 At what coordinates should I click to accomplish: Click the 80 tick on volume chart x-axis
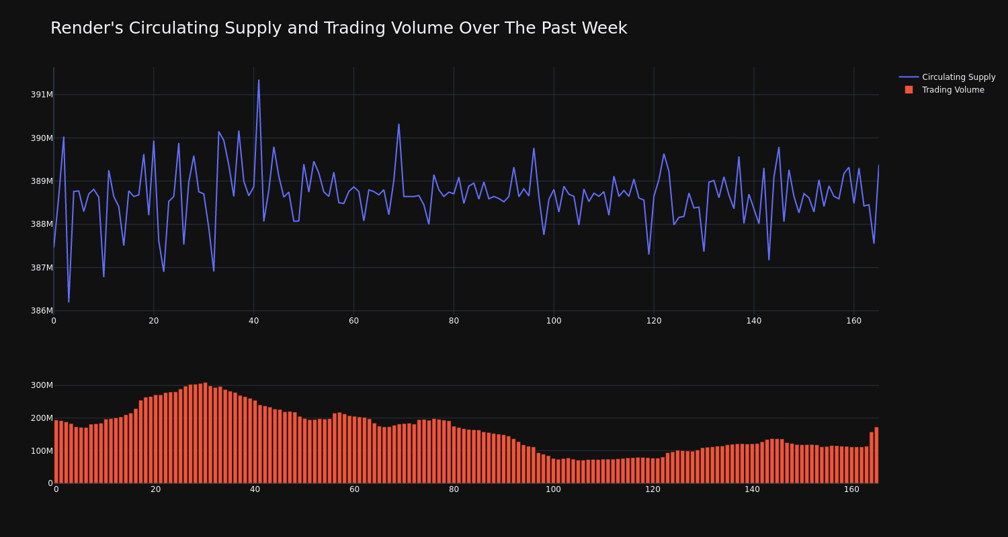pos(454,489)
